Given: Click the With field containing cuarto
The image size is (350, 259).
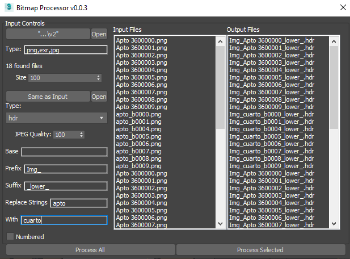Looking at the screenshot, I should tap(64, 220).
